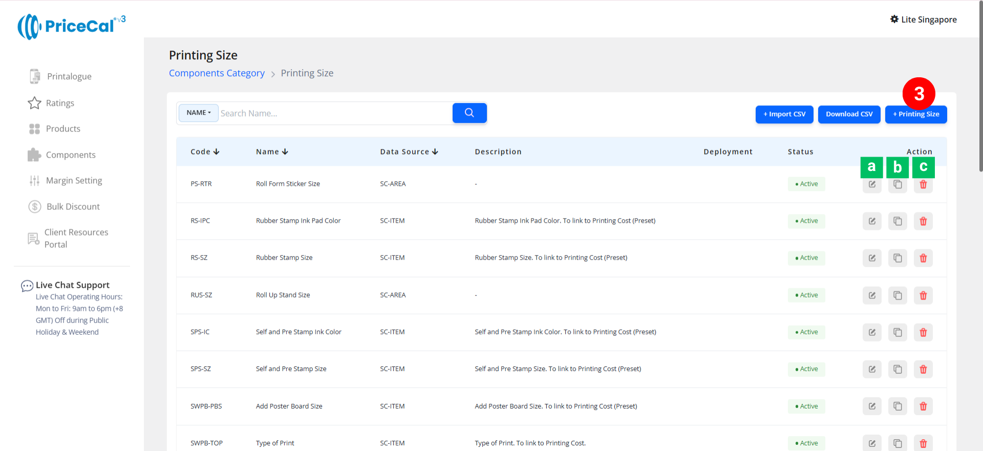Duplicate the Rubber Stamp Size row
Image resolution: width=983 pixels, height=451 pixels.
[x=897, y=258]
